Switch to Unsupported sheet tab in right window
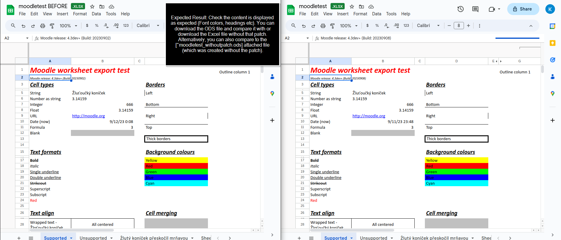561x240 pixels. point(373,238)
